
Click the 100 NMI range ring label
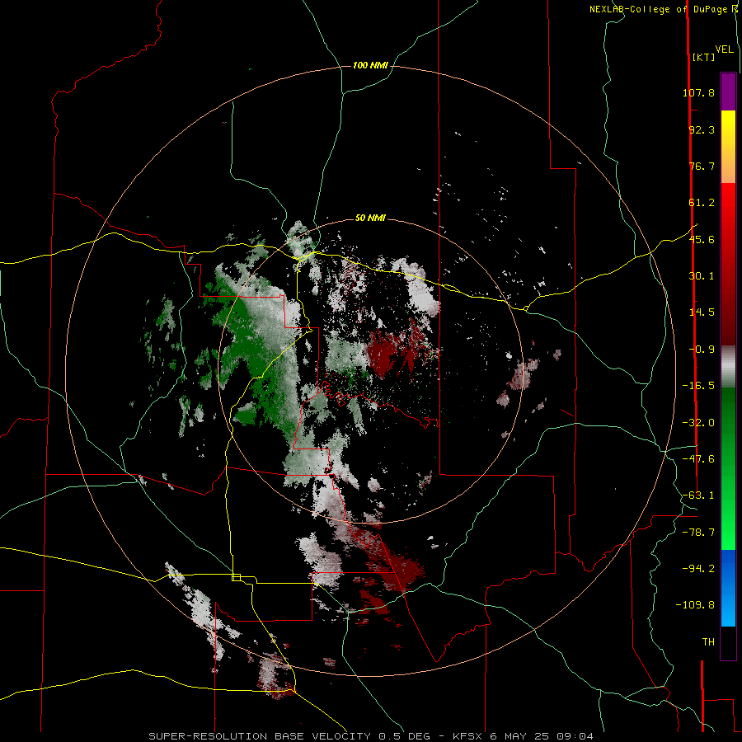(x=370, y=65)
